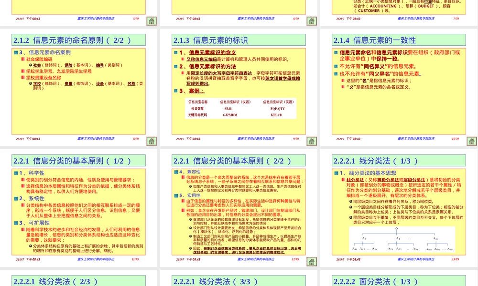Click table header 信息元素名称

[198, 102]
